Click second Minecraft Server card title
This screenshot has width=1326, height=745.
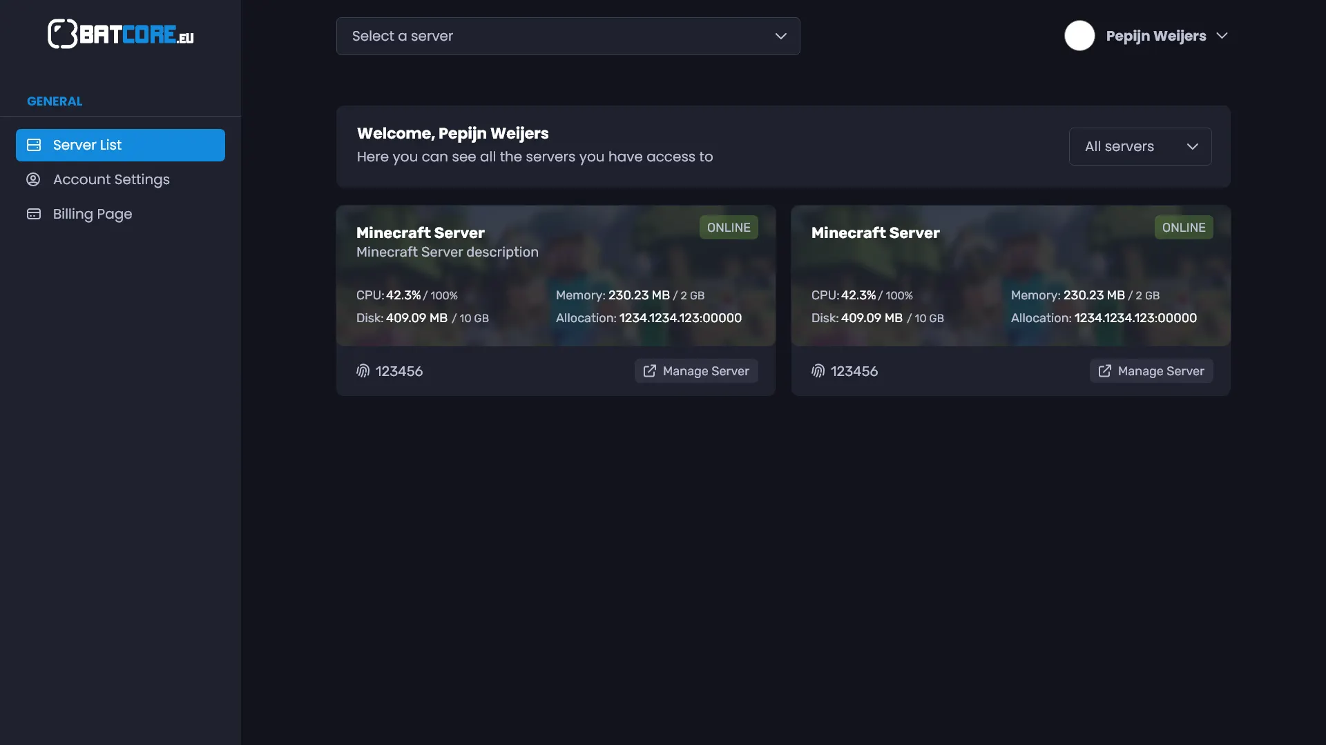(x=875, y=233)
